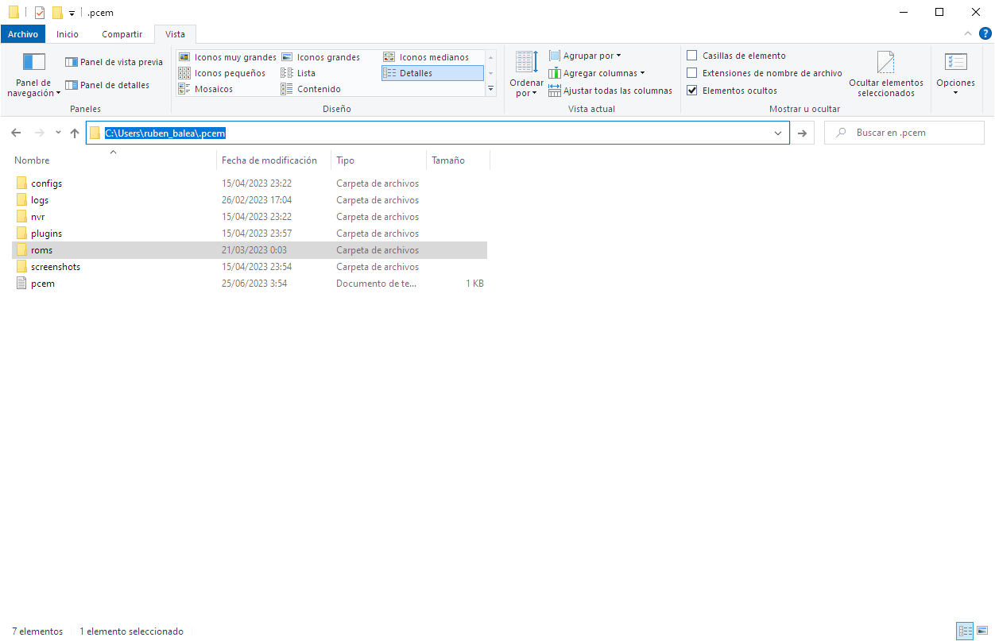Click the navigate back arrow
The height and width of the screenshot is (641, 995).
[16, 133]
